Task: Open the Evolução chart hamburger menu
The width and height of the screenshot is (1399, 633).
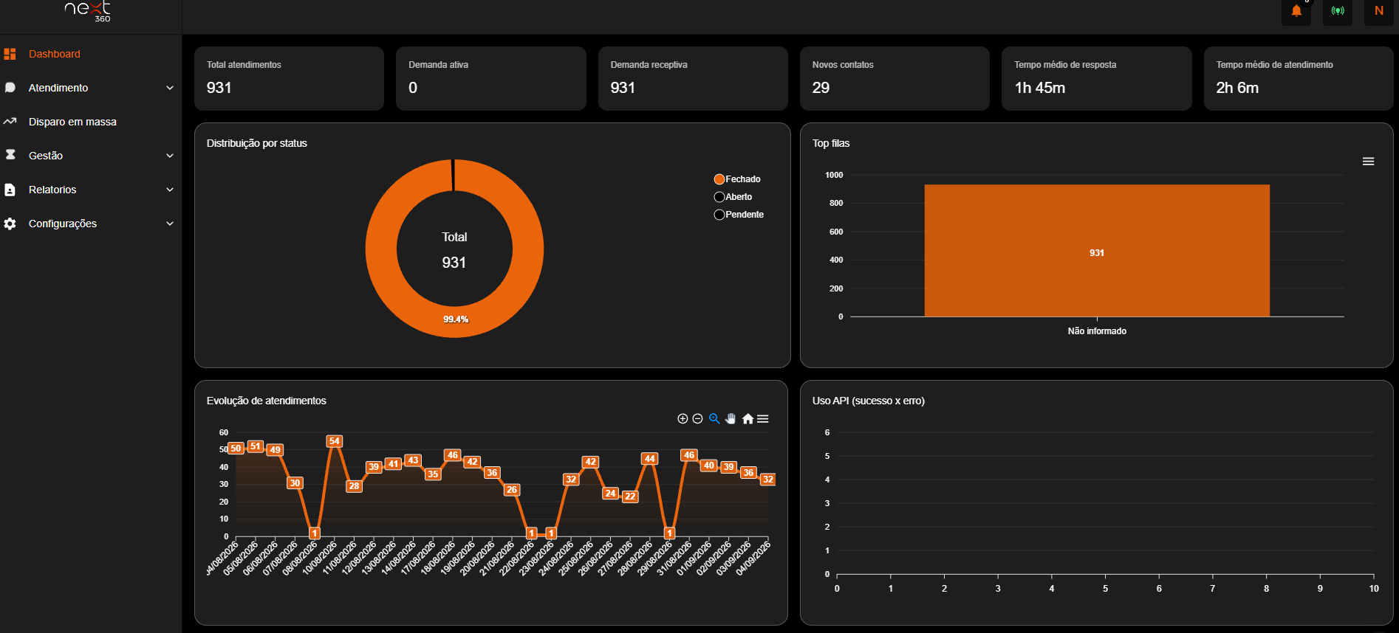Action: 763,419
